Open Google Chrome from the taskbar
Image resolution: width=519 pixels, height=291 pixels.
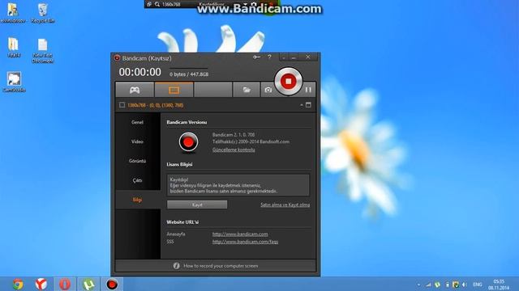tap(18, 284)
